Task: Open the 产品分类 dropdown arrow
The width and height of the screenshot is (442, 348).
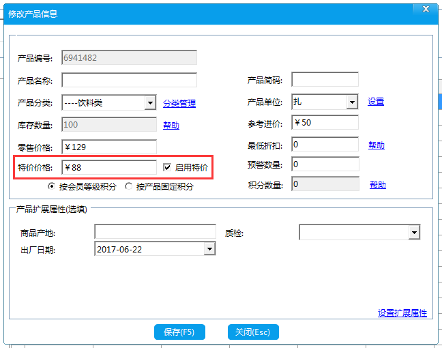Action: coord(150,103)
